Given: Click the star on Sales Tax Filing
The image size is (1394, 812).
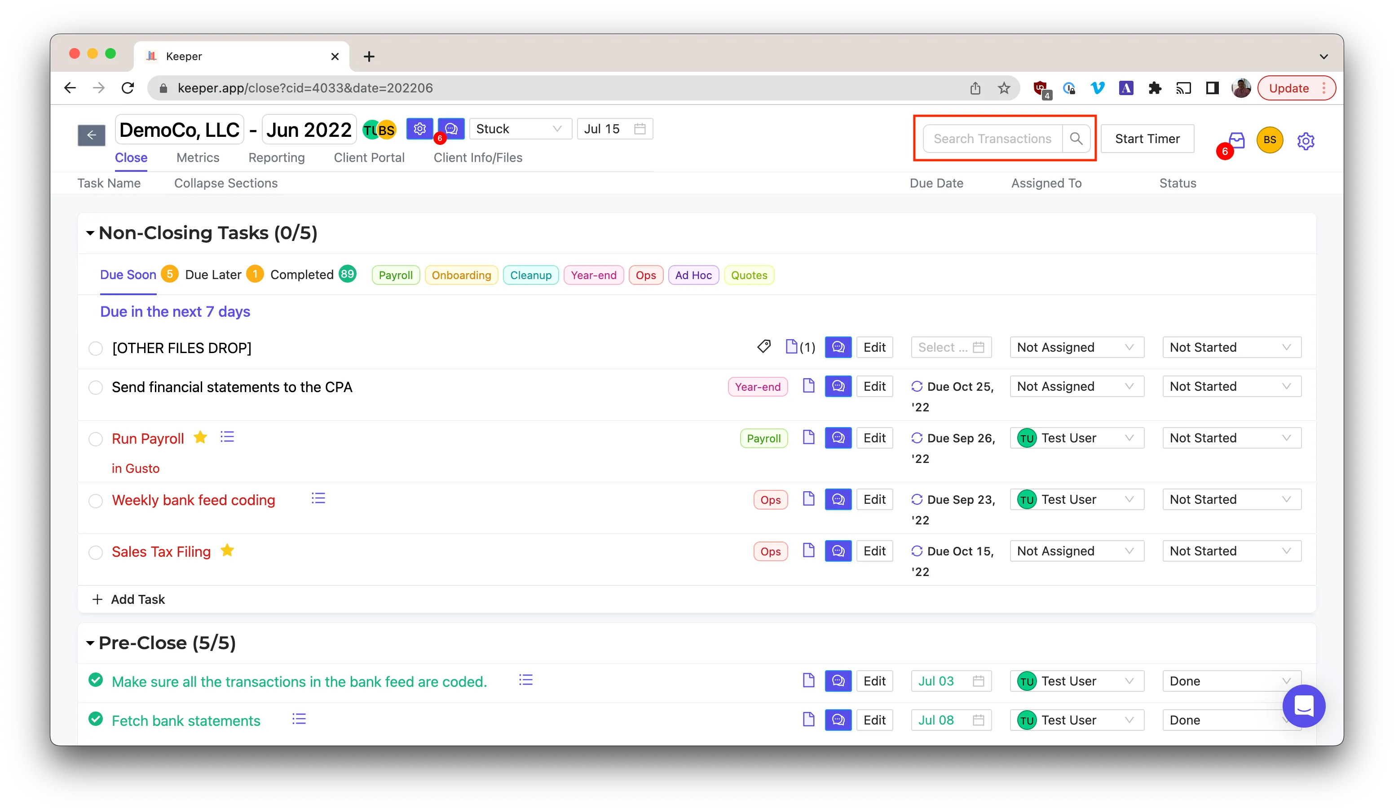Looking at the screenshot, I should 227,550.
